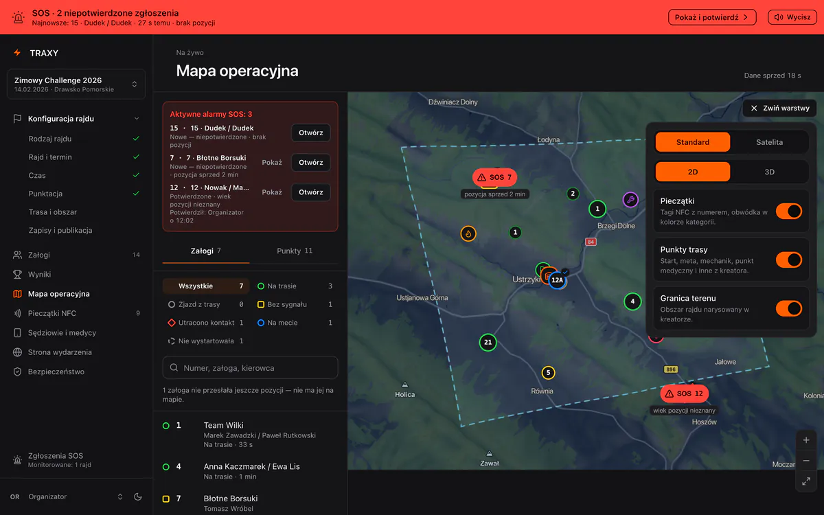The height and width of the screenshot is (515, 824).
Task: Switch the map to 3D view
Action: click(x=769, y=172)
